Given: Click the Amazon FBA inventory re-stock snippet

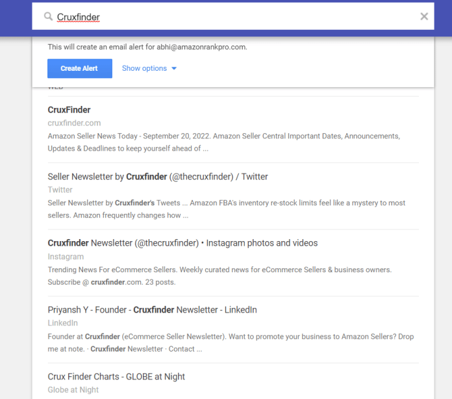Looking at the screenshot, I should pos(226,209).
